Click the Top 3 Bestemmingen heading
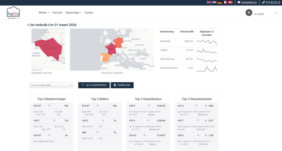 point(51,99)
